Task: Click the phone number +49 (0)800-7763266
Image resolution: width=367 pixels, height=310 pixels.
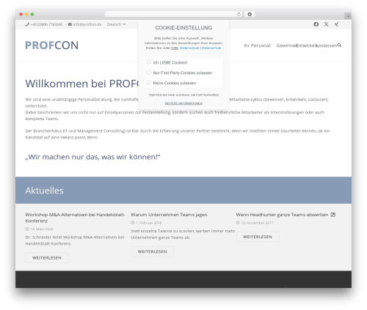Action: coord(46,24)
